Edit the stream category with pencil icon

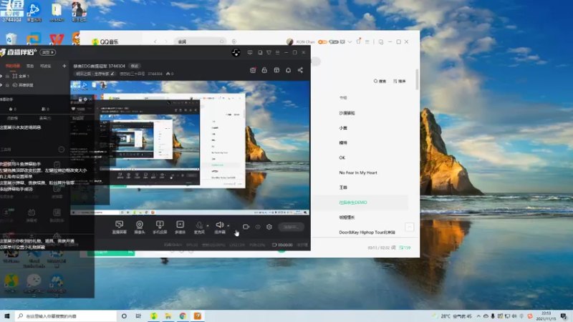112,74
